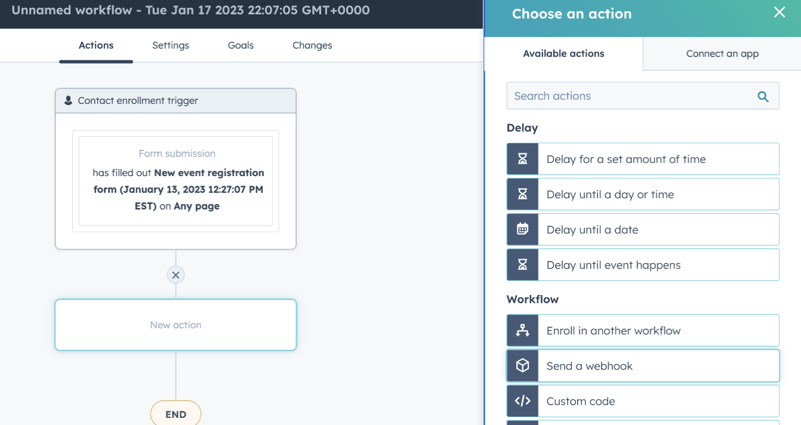801x425 pixels.
Task: Open the Contact enrollment trigger header
Action: pos(175,101)
